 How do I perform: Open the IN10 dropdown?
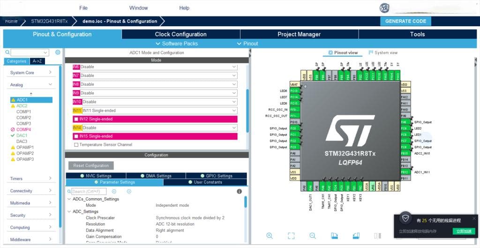point(234,102)
